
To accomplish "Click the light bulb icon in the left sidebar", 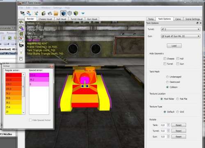I will tap(21, 52).
